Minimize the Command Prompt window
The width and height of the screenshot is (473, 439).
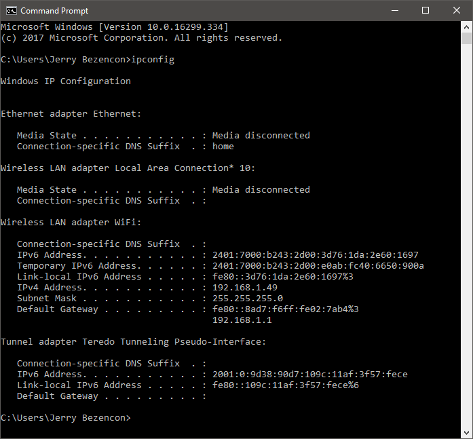coord(394,10)
